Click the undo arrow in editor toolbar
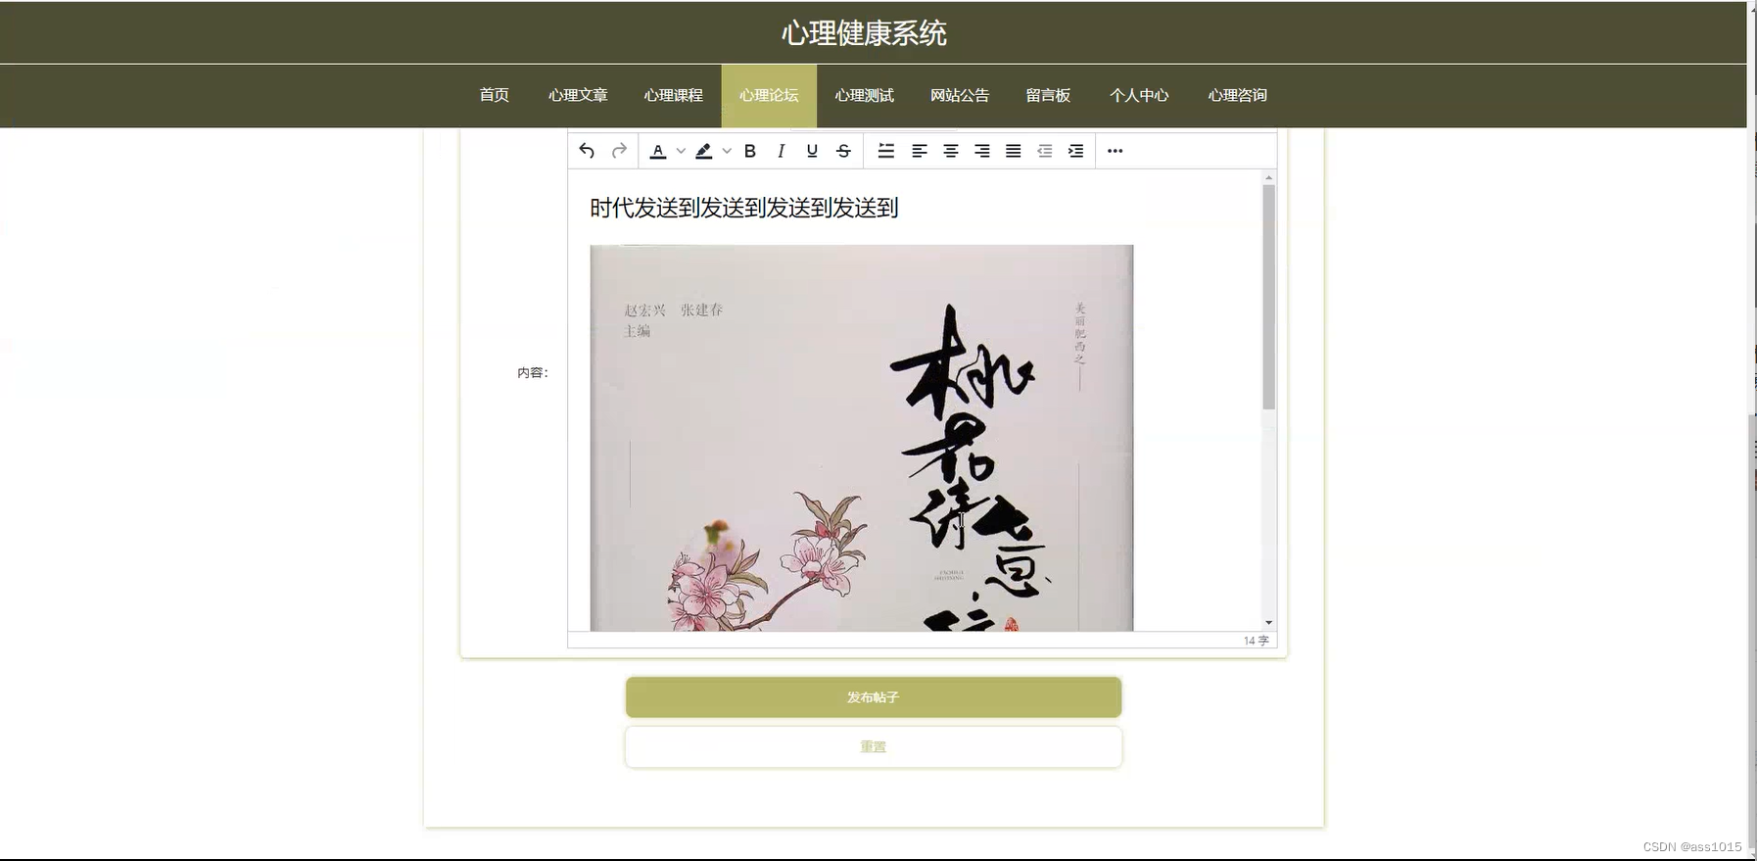 (587, 151)
